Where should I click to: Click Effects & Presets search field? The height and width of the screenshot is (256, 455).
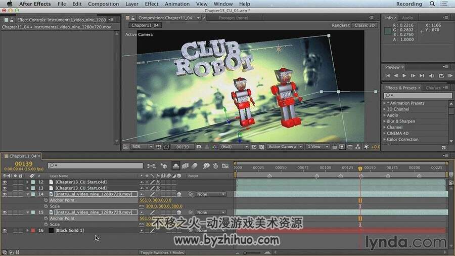click(418, 95)
